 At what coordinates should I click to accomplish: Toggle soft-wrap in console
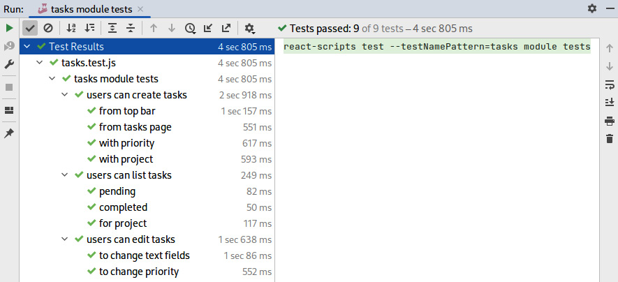pos(610,84)
